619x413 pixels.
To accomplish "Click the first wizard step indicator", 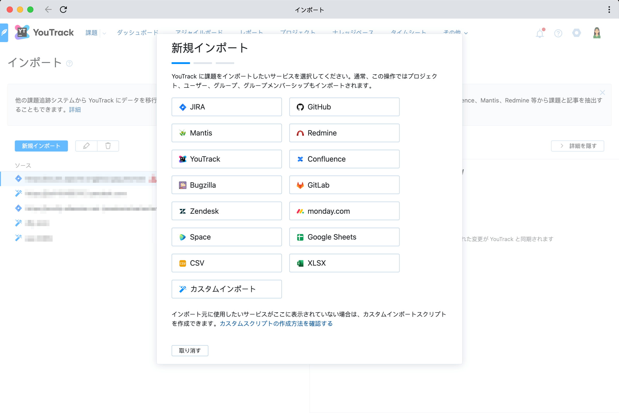I will 181,63.
